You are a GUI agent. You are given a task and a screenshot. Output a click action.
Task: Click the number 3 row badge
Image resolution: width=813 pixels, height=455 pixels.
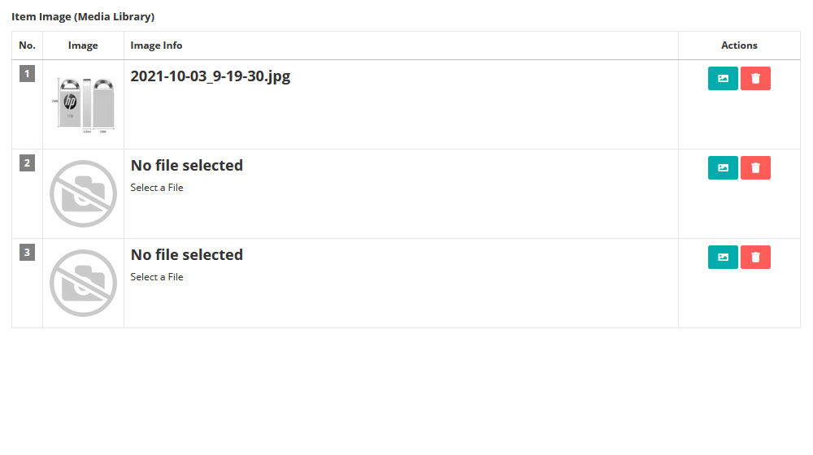27,253
